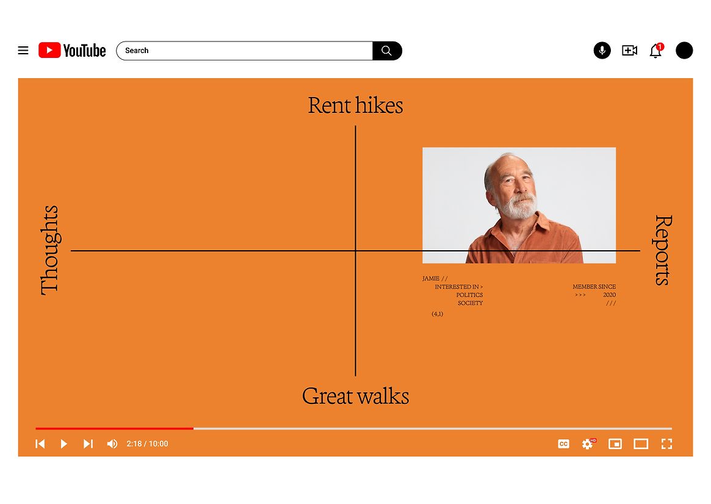
Task: Click Jamie's portrait in the video
Action: pyautogui.click(x=519, y=205)
